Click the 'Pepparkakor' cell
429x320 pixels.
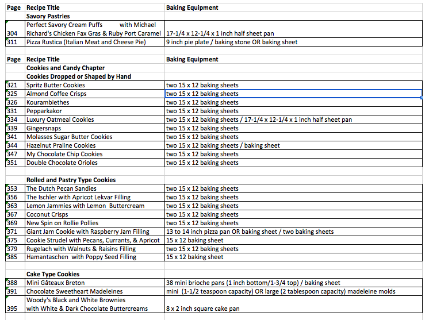[x=95, y=111]
